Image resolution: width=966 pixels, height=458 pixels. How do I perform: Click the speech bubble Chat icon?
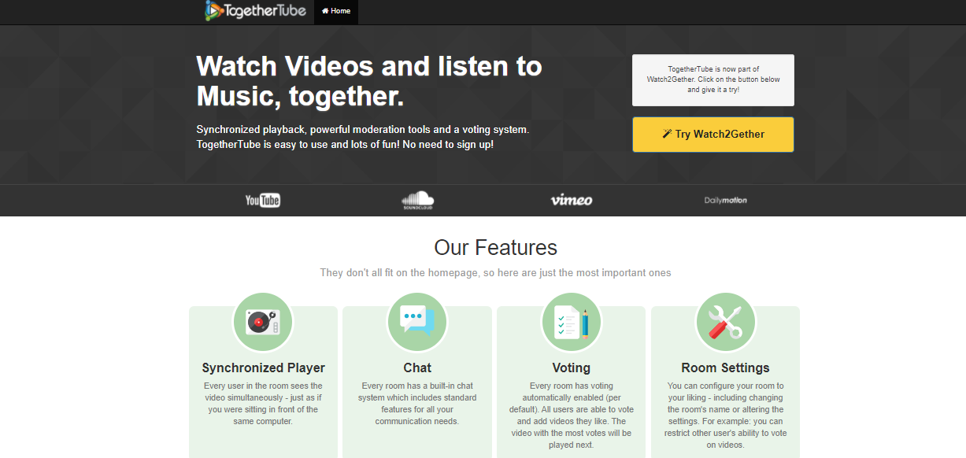coord(417,322)
